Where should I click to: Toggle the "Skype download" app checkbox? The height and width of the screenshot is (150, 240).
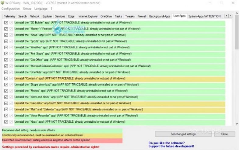pyautogui.click(x=6, y=85)
